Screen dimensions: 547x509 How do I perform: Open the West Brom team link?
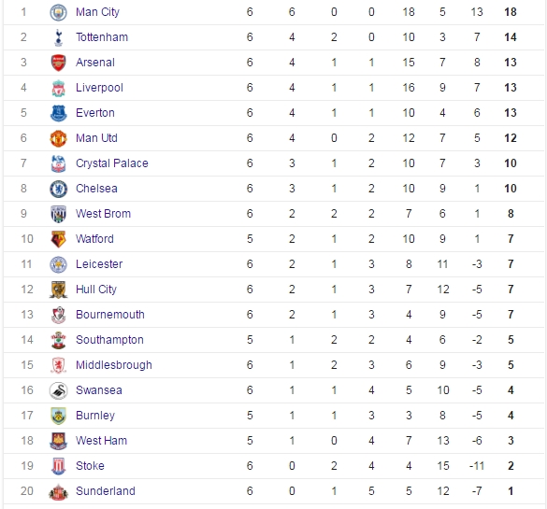(x=103, y=214)
